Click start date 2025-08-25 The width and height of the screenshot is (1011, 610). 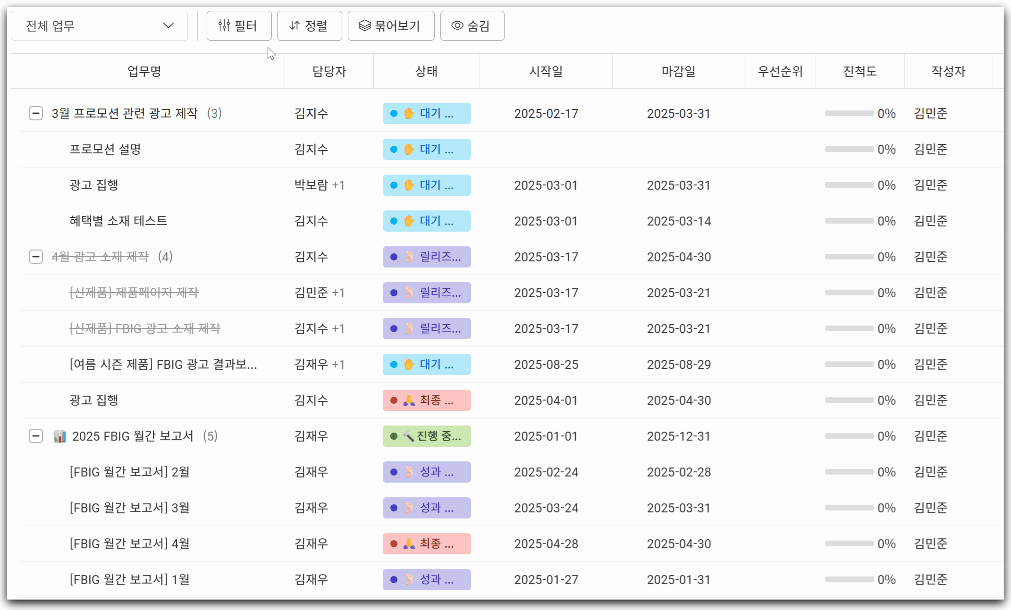click(x=546, y=364)
